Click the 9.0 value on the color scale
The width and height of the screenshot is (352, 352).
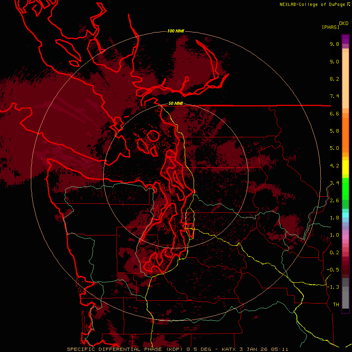[x=334, y=61]
